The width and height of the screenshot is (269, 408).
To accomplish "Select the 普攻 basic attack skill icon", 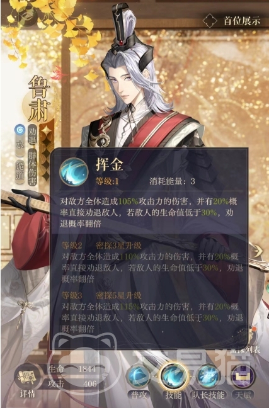I will coord(139,377).
